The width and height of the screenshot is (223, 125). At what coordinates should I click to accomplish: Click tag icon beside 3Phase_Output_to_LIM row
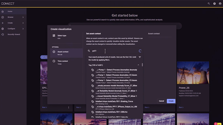pyautogui.click(x=93, y=107)
